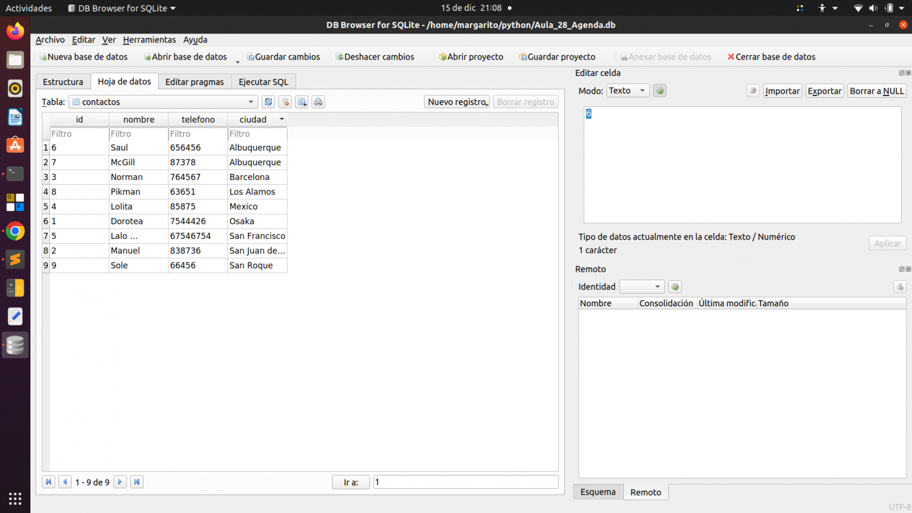Image resolution: width=912 pixels, height=513 pixels.
Task: Print the table with printer icon
Action: tap(318, 102)
